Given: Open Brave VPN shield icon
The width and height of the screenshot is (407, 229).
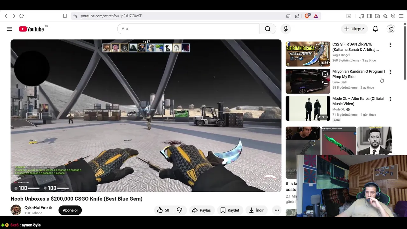Looking at the screenshot, I should (393, 16).
